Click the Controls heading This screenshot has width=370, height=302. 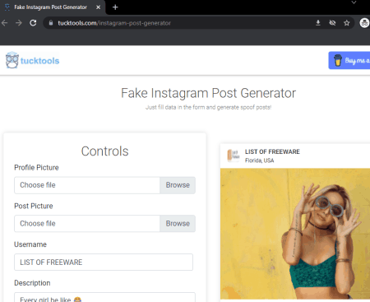pyautogui.click(x=104, y=151)
